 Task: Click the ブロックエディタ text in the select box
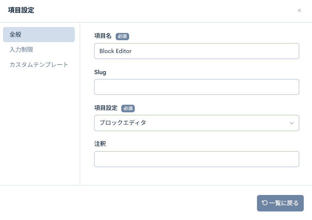[123, 123]
